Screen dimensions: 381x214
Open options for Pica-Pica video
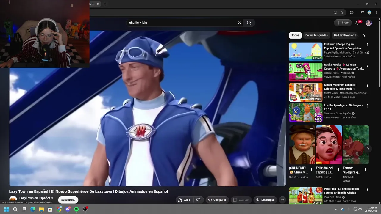367,189
